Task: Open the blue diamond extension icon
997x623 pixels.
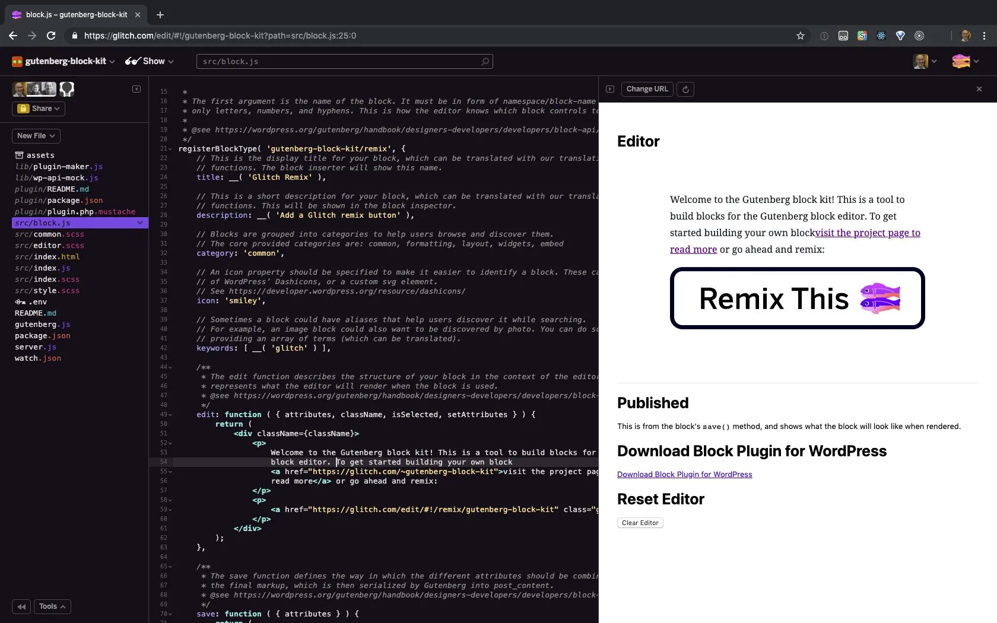Action: tap(900, 36)
